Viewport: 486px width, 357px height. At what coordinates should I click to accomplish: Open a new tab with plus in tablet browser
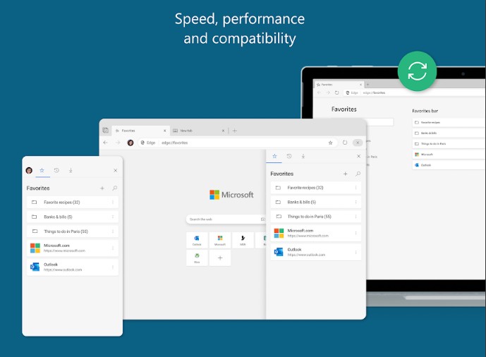point(235,131)
